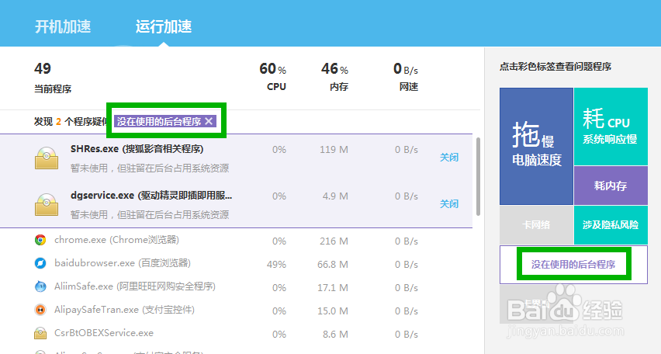Click the 46% 内存 usage header

click(x=334, y=77)
